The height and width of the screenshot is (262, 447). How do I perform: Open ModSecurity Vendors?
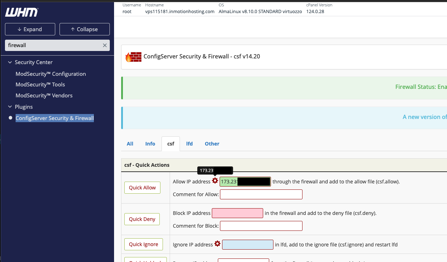(x=44, y=96)
